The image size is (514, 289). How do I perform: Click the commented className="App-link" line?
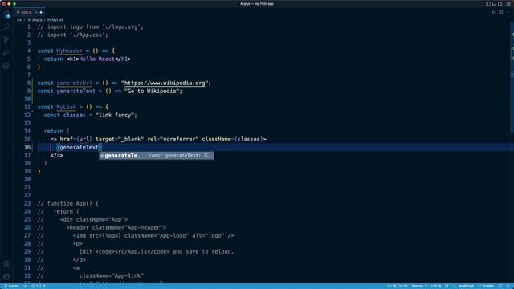[91, 275]
